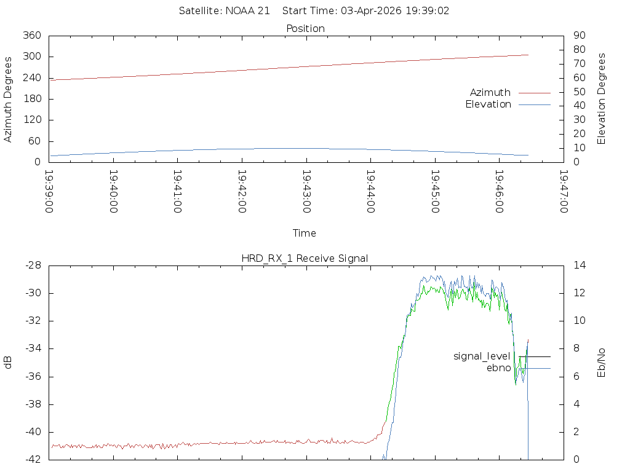The width and height of the screenshot is (630, 472).
Task: Click the Time axis label
Action: [305, 234]
